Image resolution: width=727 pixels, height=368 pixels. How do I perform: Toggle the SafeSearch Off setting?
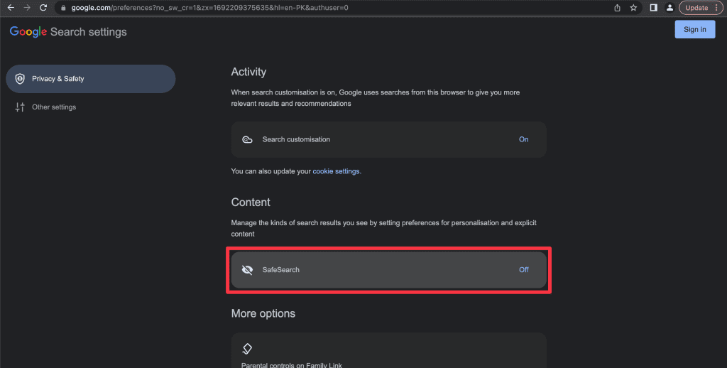(523, 270)
